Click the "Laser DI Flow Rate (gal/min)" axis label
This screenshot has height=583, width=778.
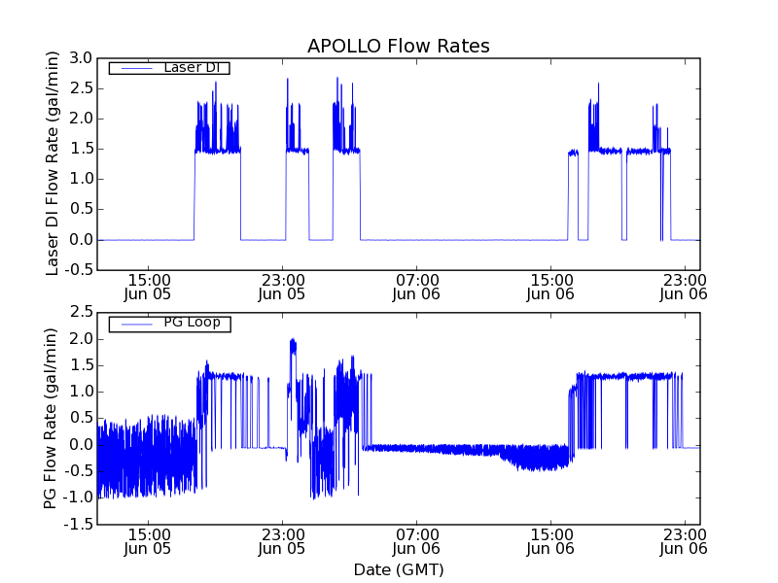(53, 163)
